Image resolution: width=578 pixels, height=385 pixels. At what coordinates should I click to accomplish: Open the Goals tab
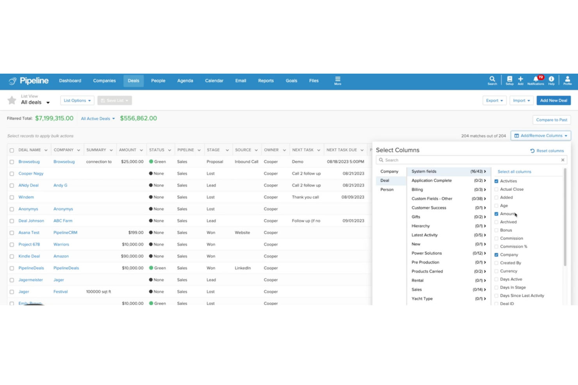pos(291,81)
